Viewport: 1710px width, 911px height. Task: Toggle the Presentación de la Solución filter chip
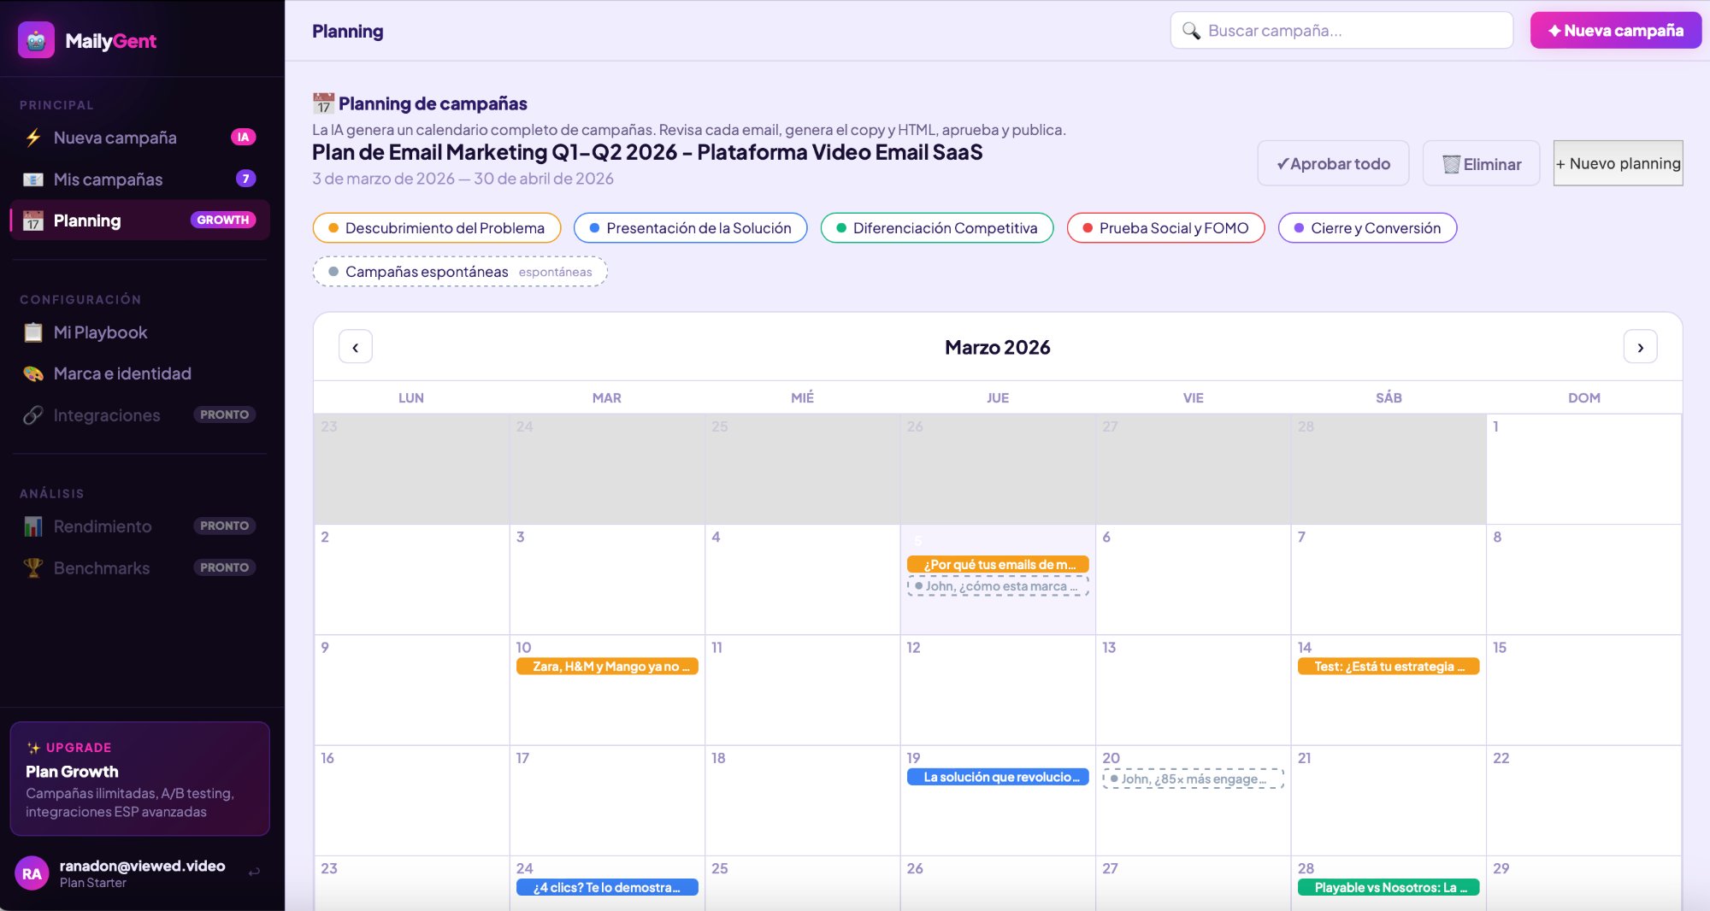click(691, 228)
